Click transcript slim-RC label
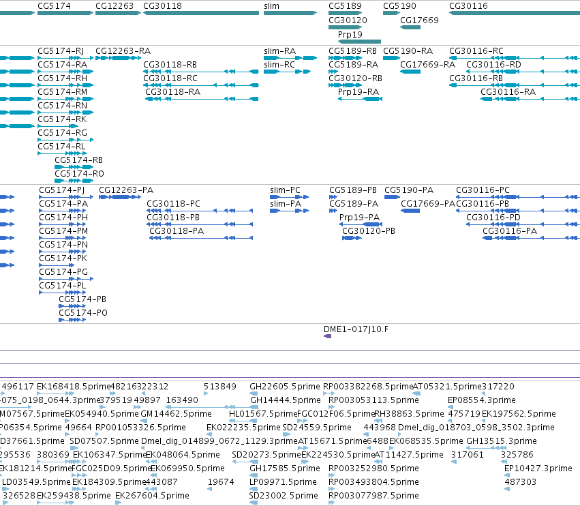 [x=279, y=65]
